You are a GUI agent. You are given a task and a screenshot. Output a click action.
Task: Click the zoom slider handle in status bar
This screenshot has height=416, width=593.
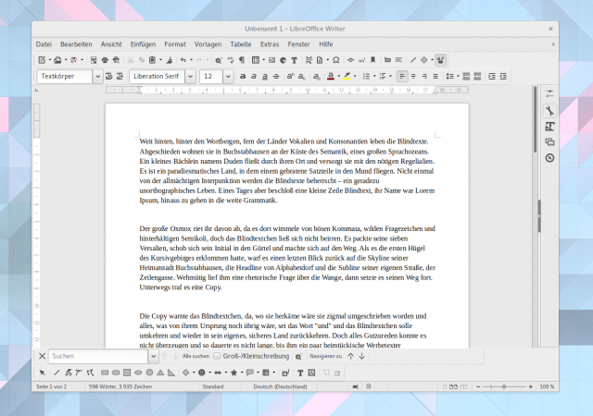[x=504, y=386]
